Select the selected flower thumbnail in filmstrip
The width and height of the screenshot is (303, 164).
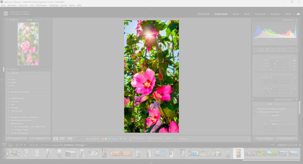(x=238, y=153)
